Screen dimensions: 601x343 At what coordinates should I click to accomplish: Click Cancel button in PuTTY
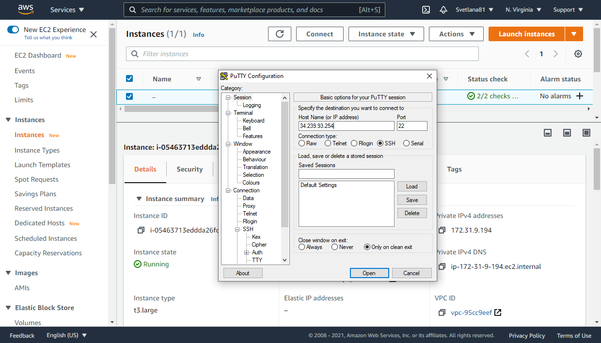tap(411, 273)
